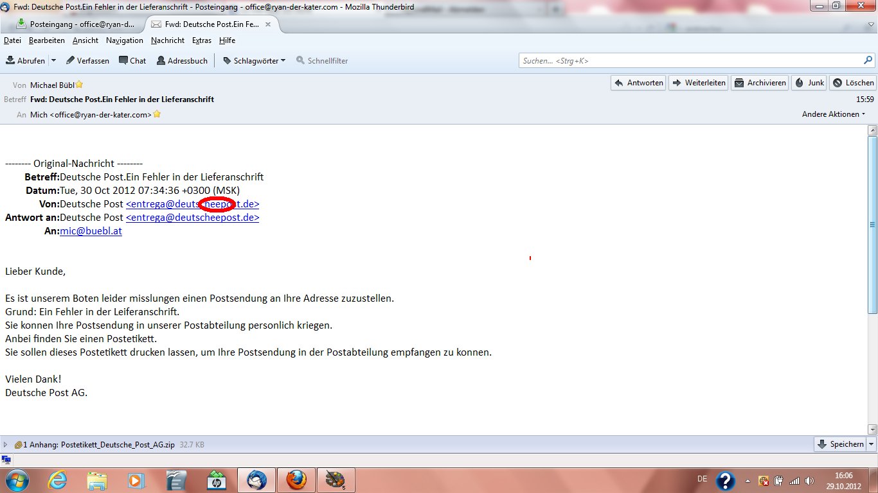Click the Abrufen download icon
878x493 pixels.
click(10, 60)
